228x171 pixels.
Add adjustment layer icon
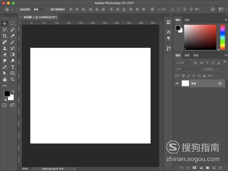(x=201, y=168)
